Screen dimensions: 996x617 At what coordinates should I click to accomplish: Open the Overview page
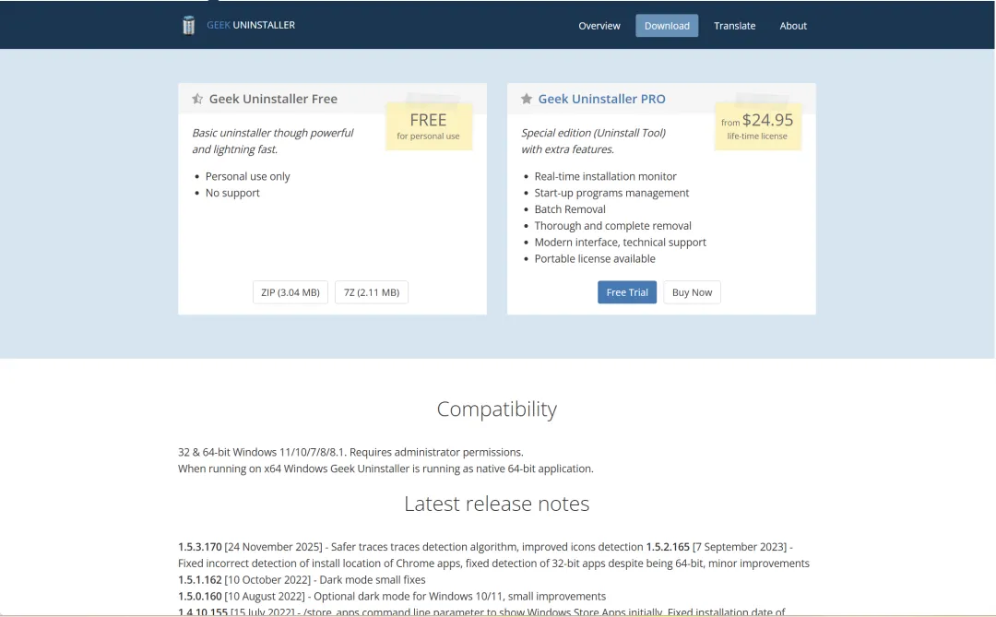[599, 26]
